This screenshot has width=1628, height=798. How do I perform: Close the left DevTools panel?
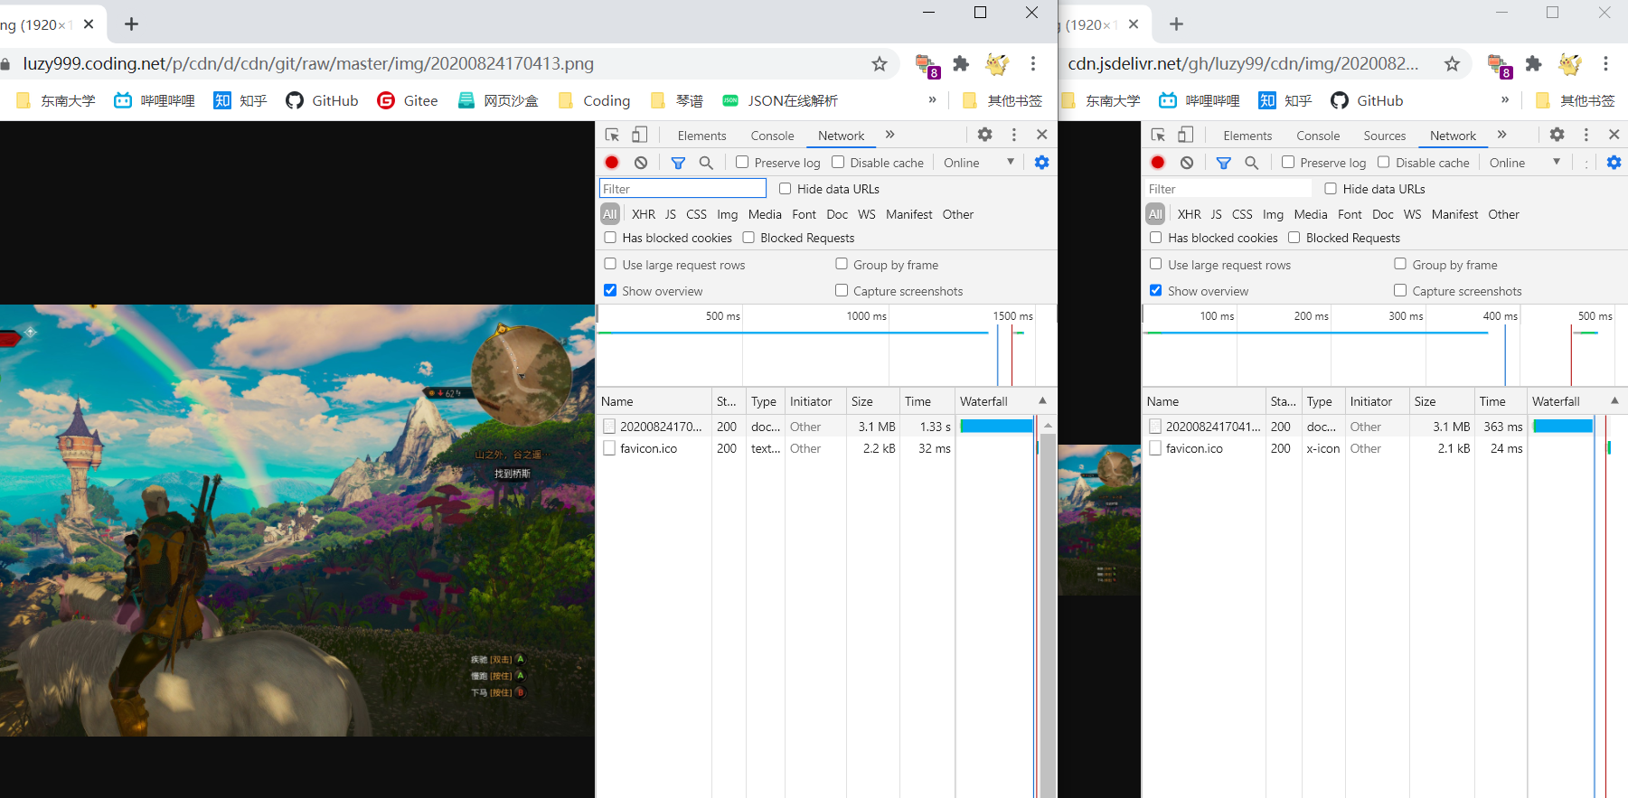(1042, 135)
